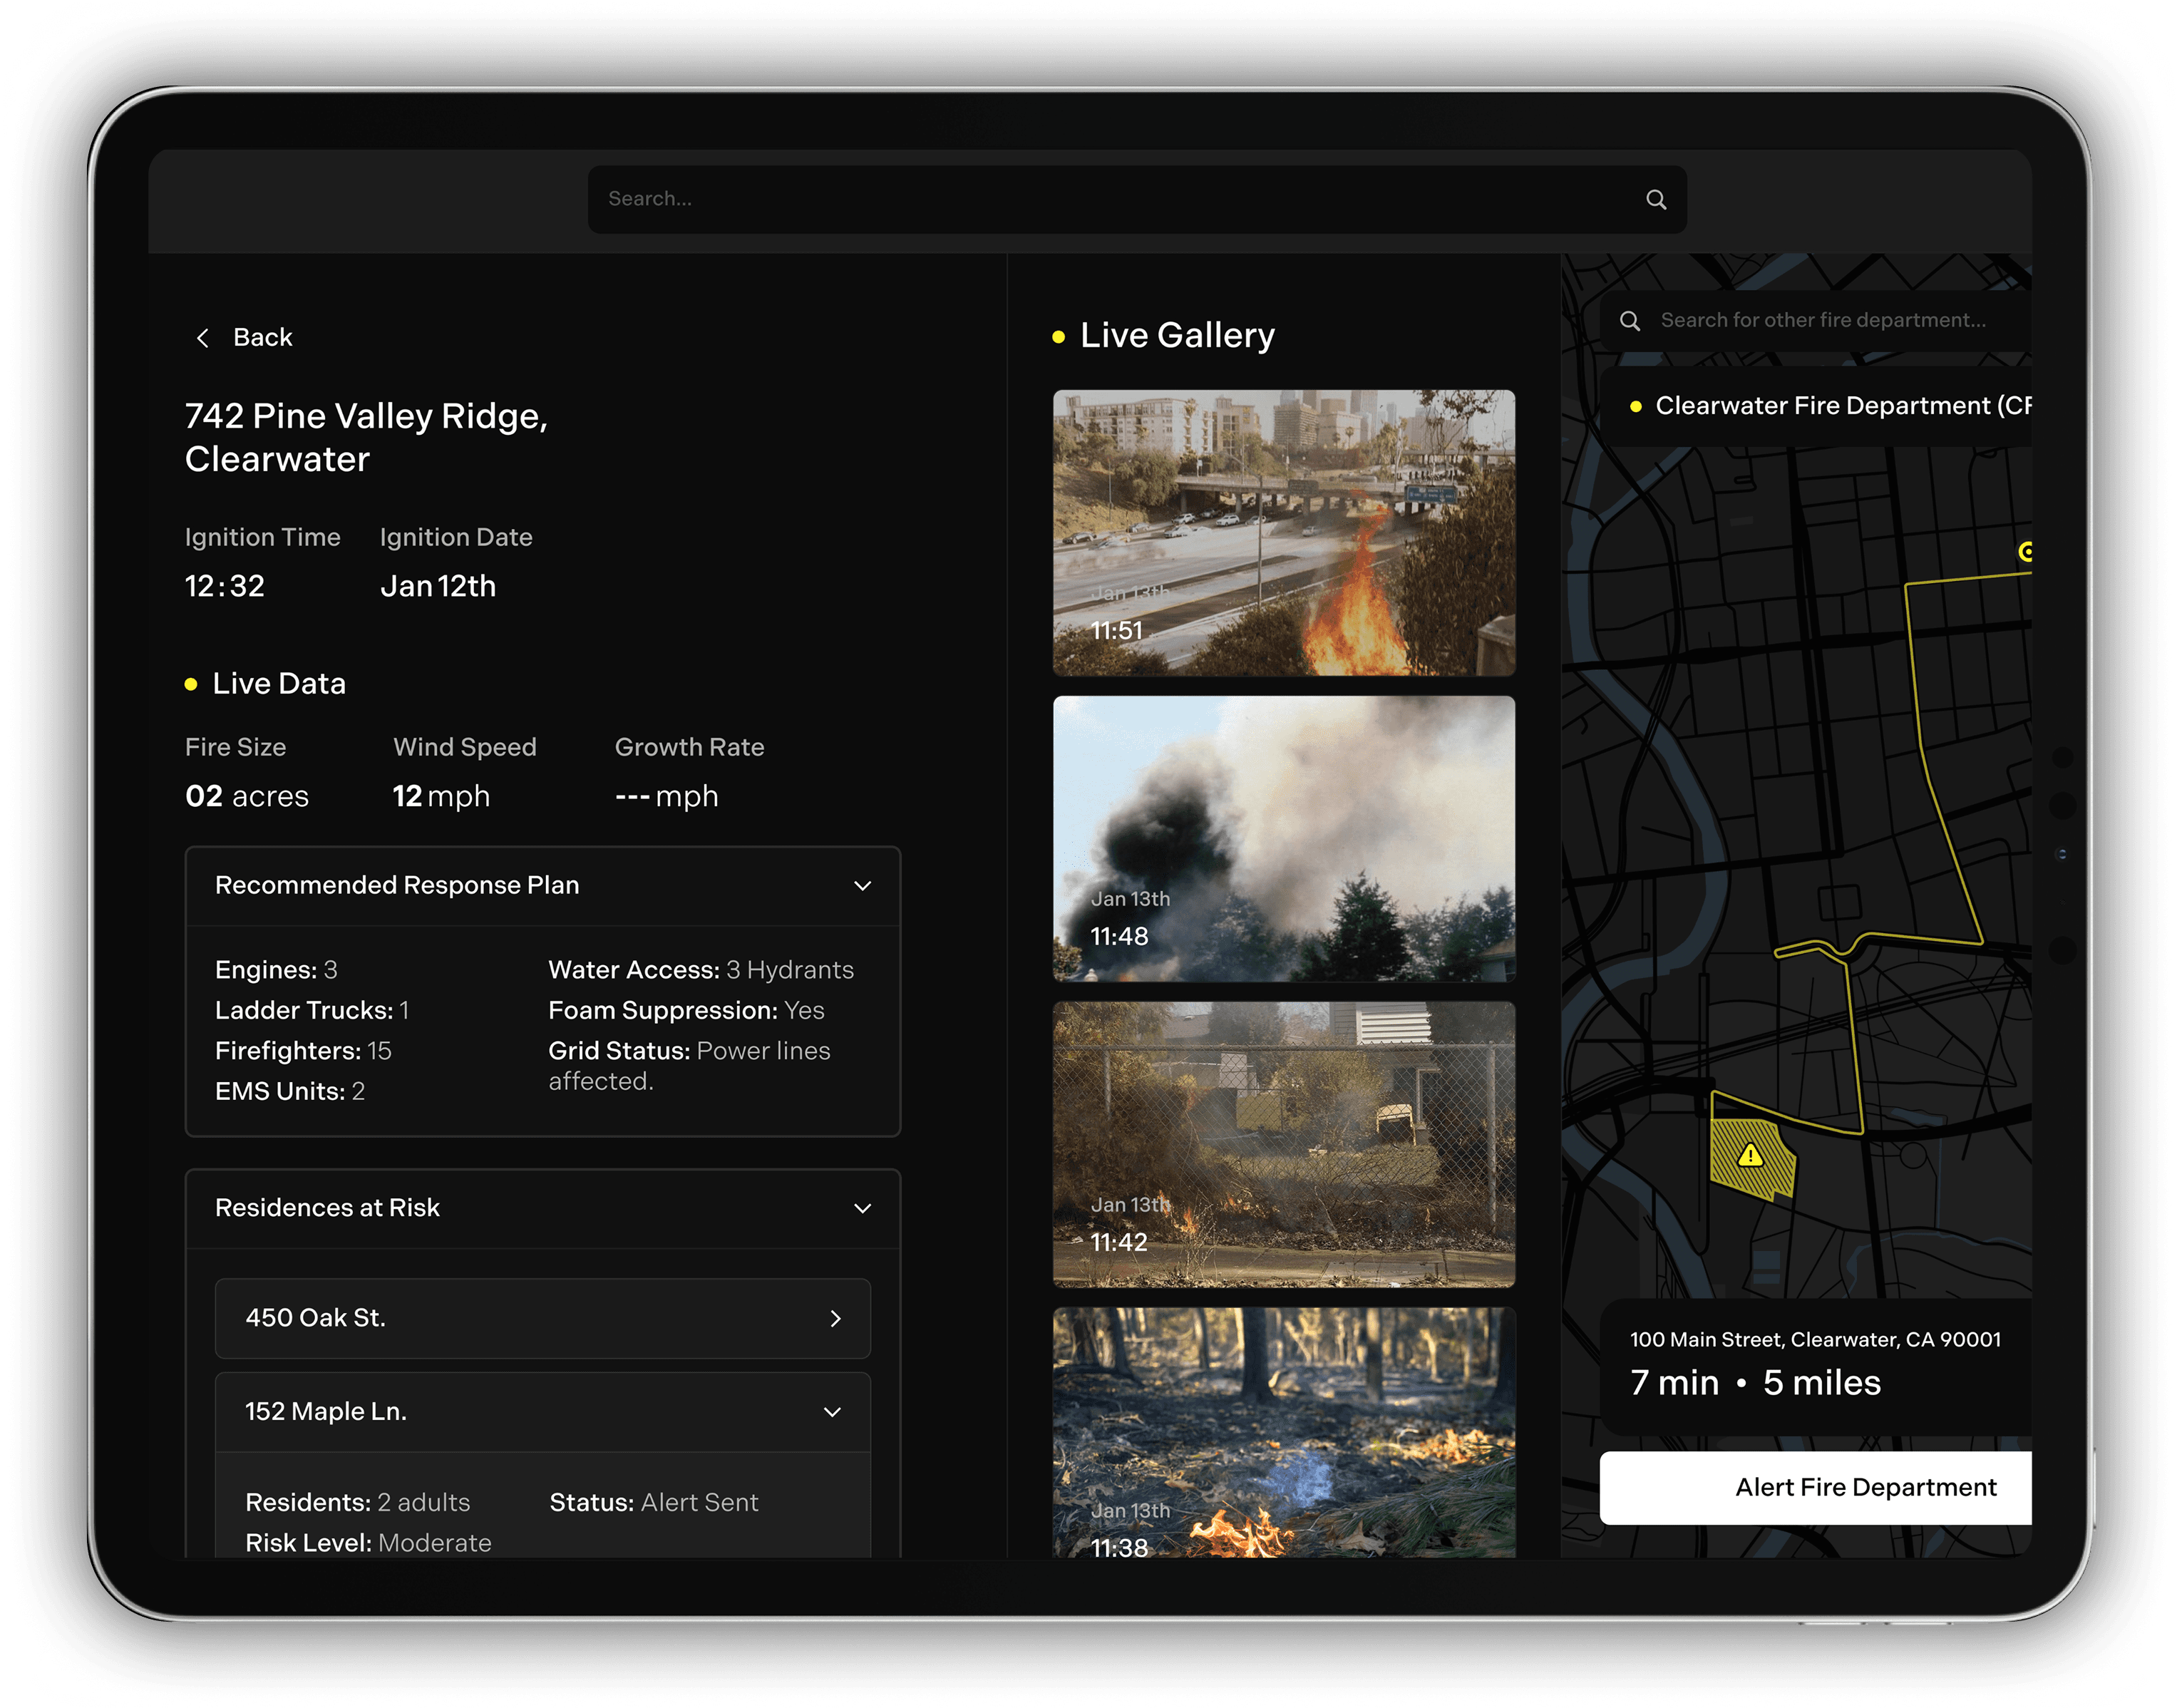Click the magnifier icon in top search bar
Screen dimensions: 2177x1708
click(x=1656, y=200)
